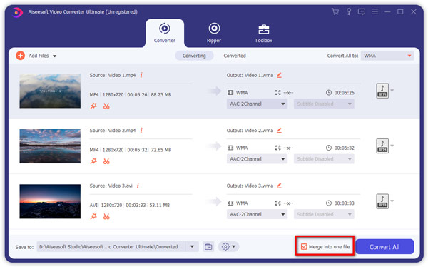Viewport: 428px width, 267px height.
Task: Open the feedback chat bubble icon
Action: coord(362,11)
